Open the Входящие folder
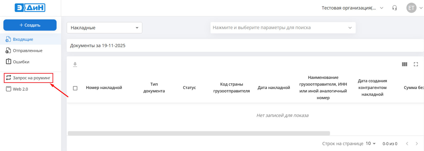 pyautogui.click(x=23, y=39)
